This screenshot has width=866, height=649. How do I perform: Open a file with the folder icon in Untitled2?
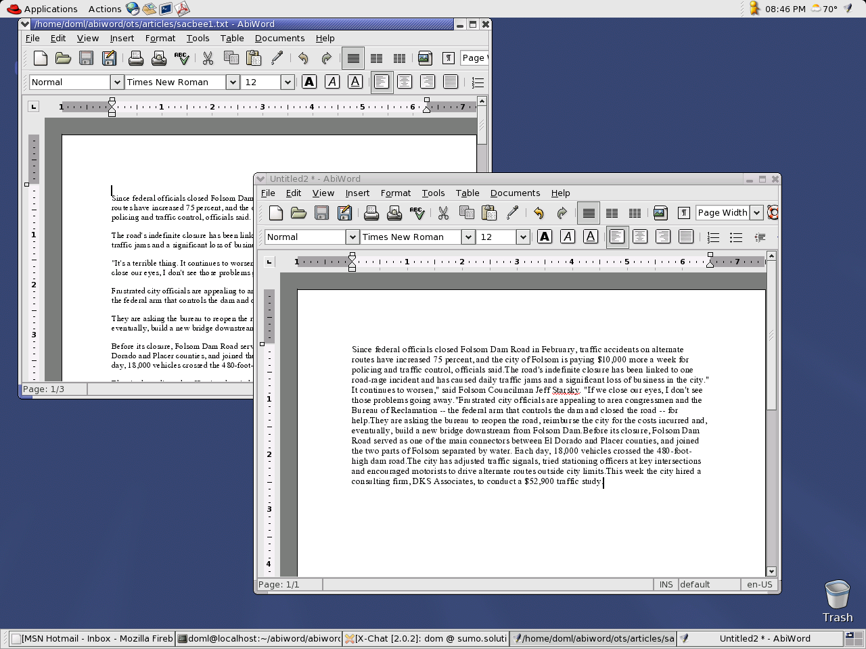298,213
